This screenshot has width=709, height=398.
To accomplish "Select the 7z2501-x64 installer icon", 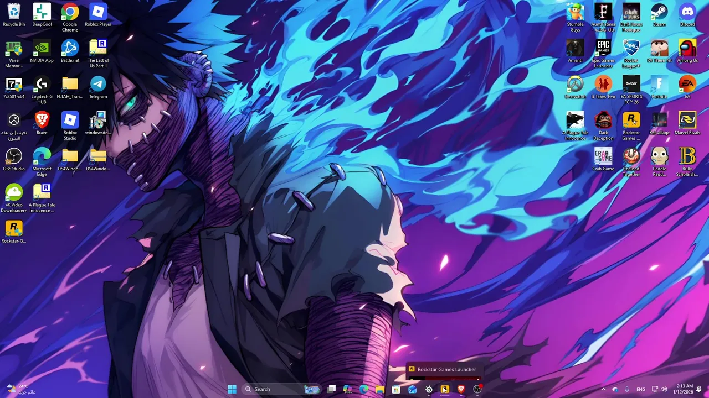I will pyautogui.click(x=14, y=87).
